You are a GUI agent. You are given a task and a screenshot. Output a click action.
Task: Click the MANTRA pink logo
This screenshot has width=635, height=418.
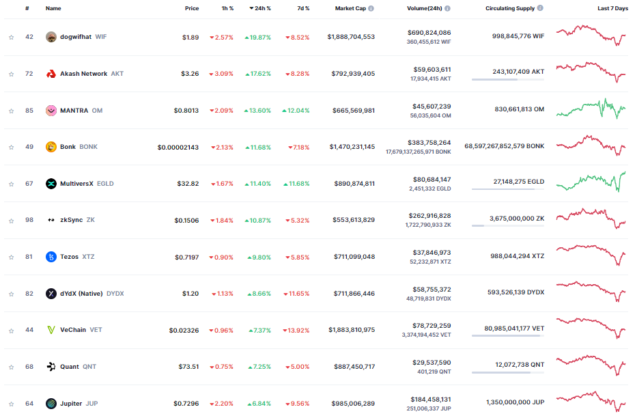[x=51, y=111]
